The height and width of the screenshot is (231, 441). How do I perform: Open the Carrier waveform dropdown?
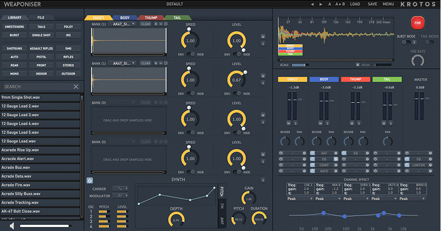click(x=120, y=189)
